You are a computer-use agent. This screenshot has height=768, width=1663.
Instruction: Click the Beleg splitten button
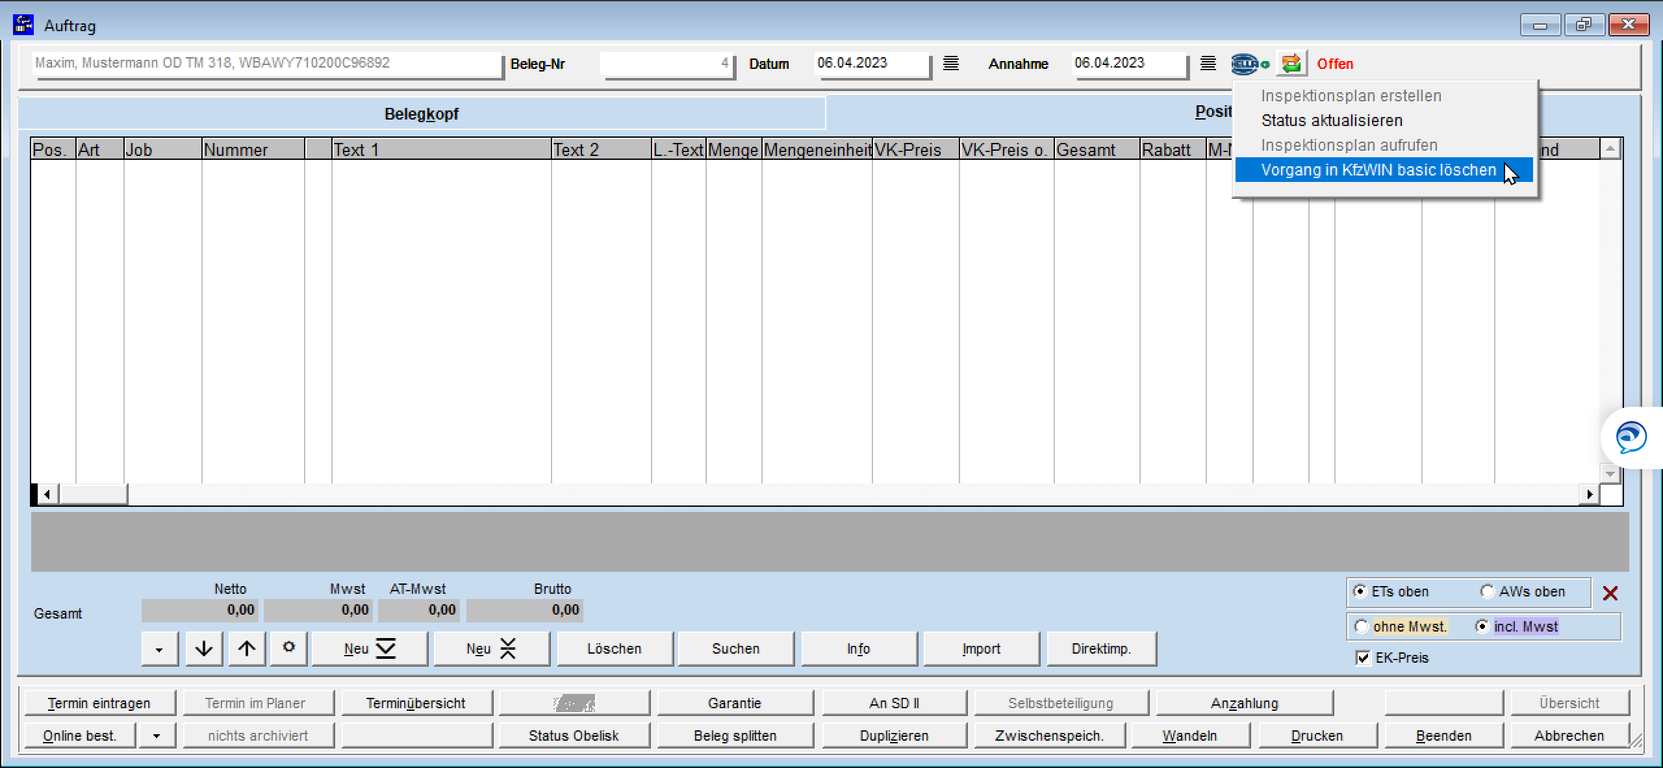tap(735, 736)
